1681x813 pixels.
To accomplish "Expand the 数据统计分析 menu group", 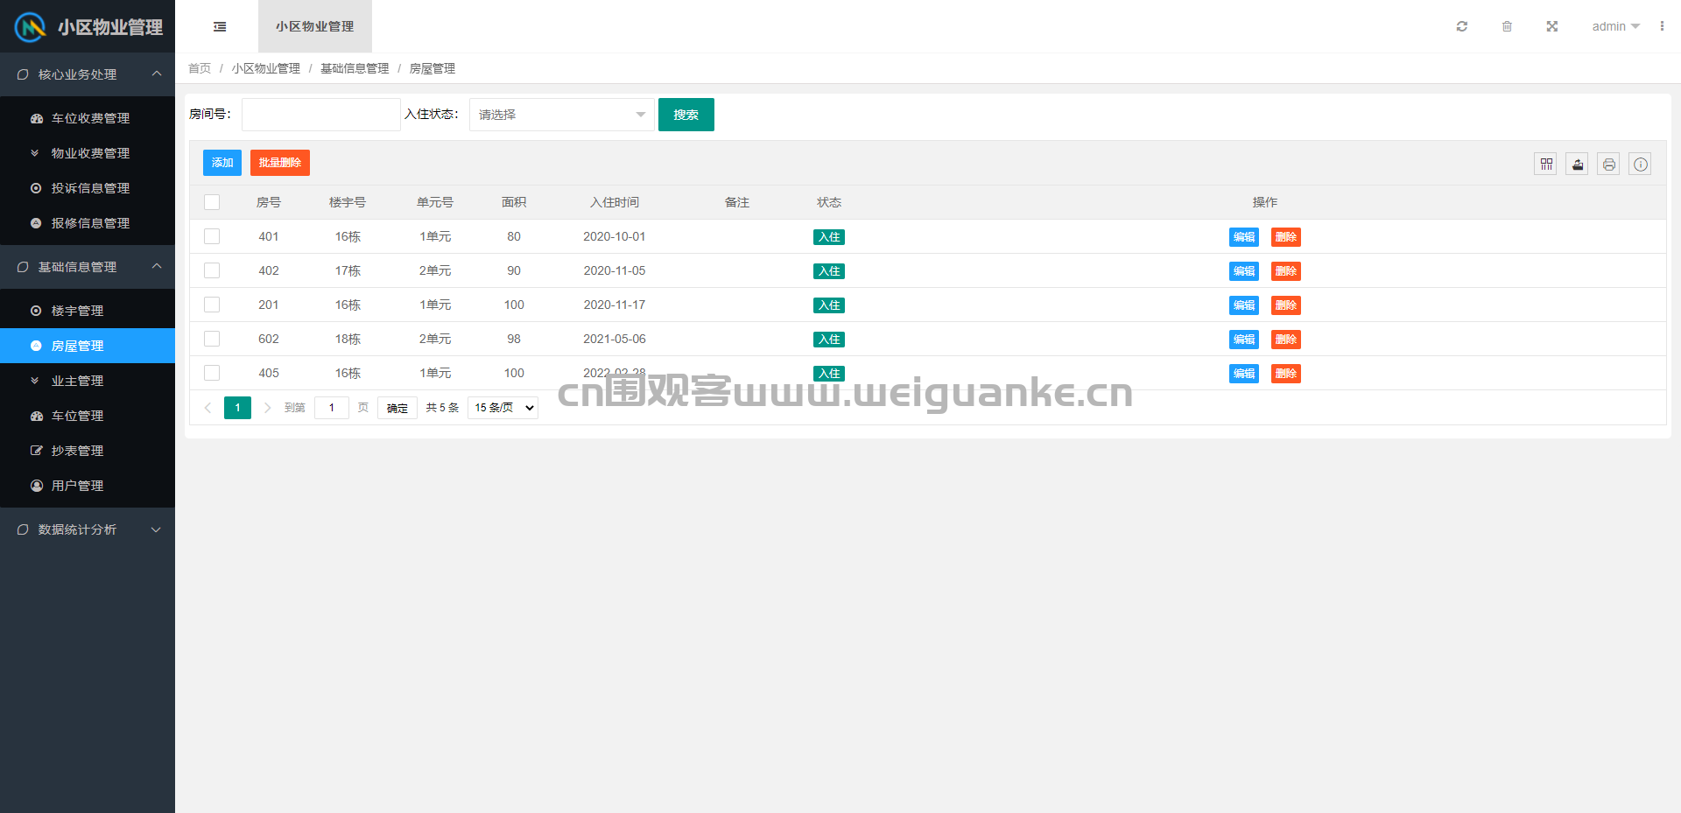I will pos(88,529).
